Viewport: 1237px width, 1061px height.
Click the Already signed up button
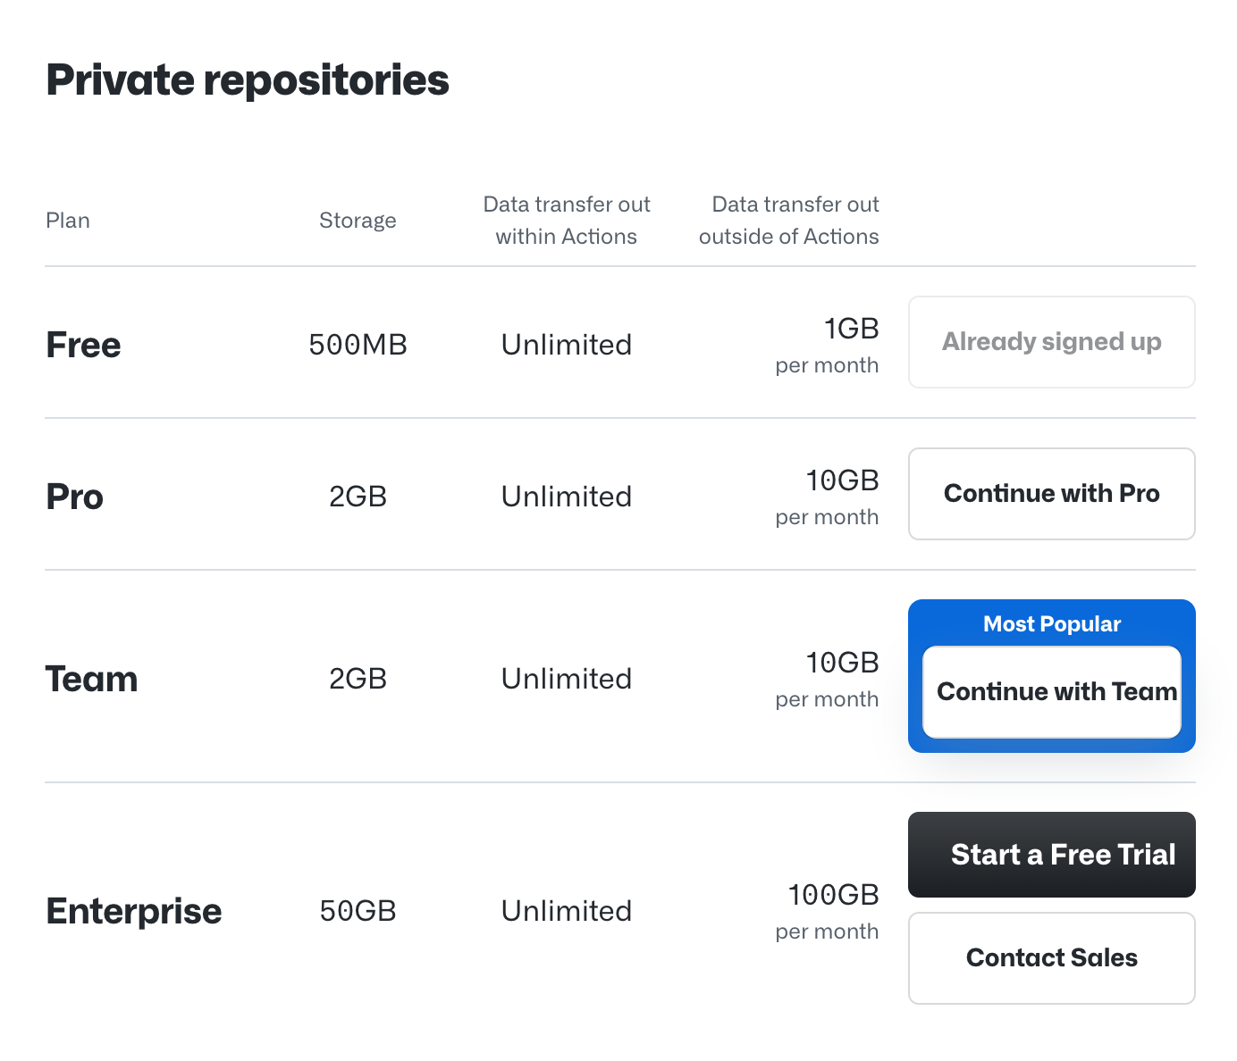point(1051,342)
